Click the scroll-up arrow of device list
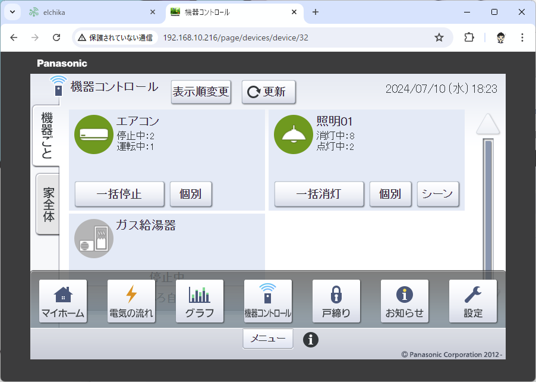 (x=488, y=124)
